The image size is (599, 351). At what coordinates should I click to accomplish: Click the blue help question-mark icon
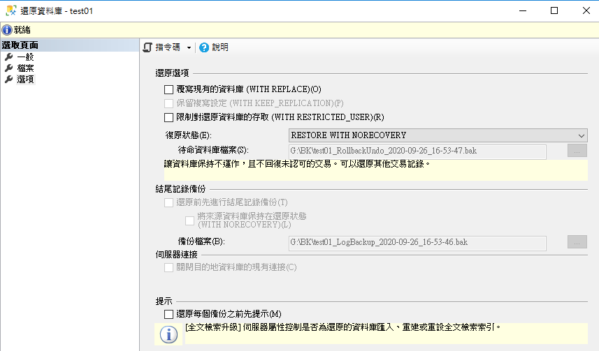[204, 47]
